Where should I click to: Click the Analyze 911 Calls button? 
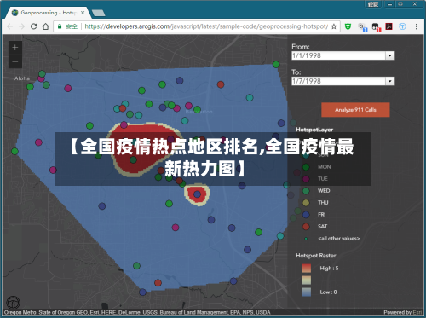355,110
